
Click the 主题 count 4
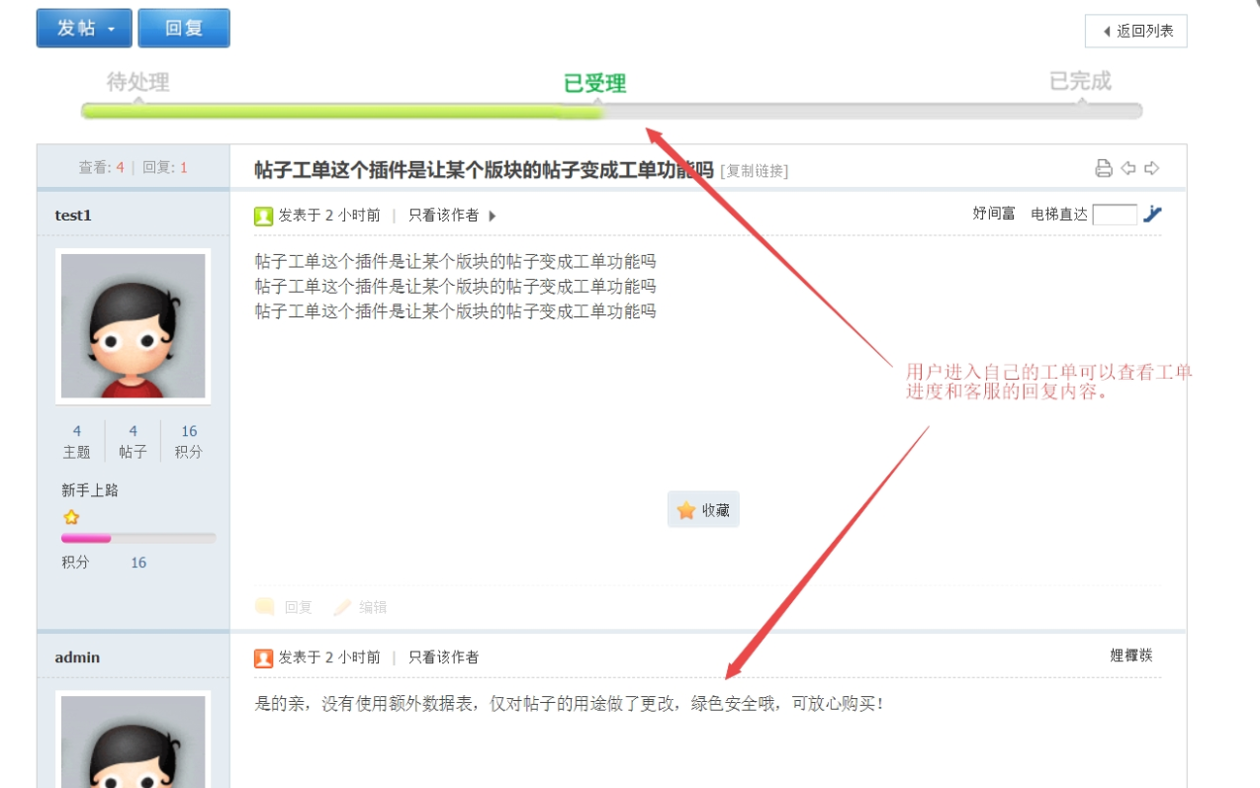(77, 431)
